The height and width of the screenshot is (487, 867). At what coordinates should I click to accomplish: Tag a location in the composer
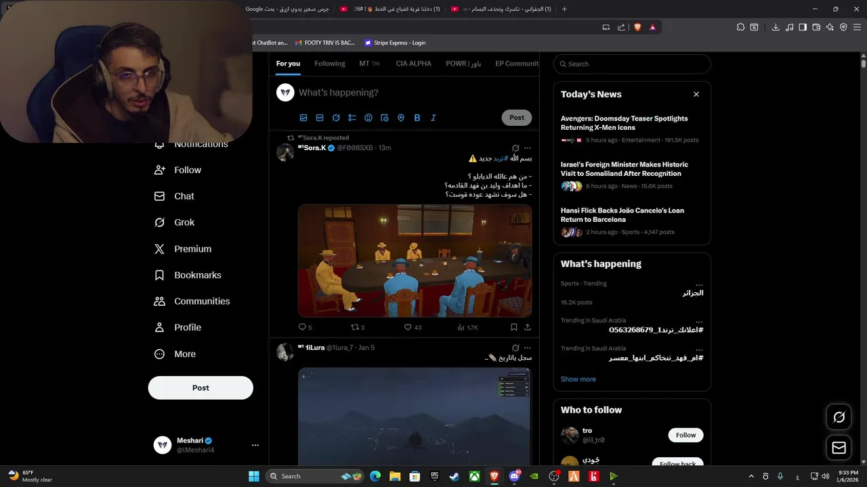pos(401,118)
